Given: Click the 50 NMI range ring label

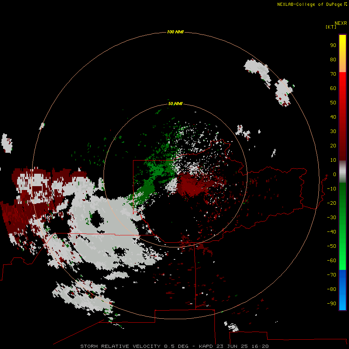Looking at the screenshot, I should point(175,104).
